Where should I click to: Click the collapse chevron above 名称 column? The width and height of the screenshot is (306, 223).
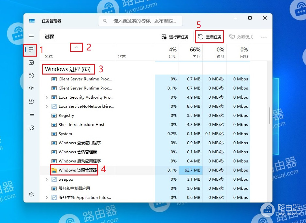(x=76, y=47)
